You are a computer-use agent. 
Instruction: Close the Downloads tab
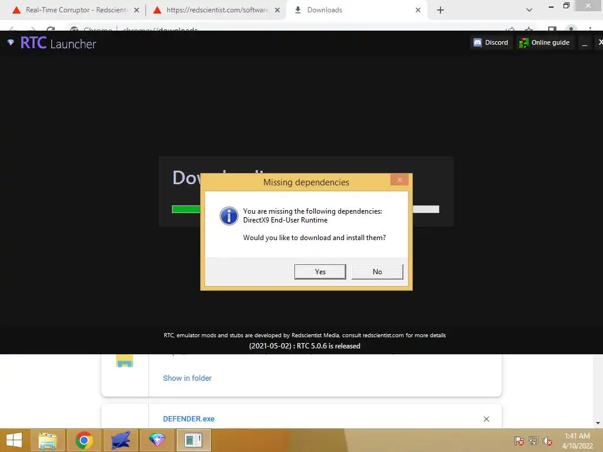[418, 11]
